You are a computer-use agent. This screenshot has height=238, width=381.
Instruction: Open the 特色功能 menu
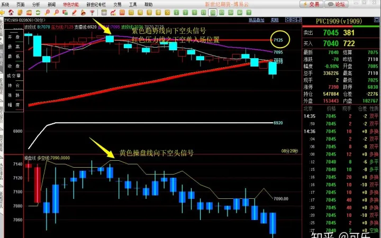pyautogui.click(x=70, y=4)
